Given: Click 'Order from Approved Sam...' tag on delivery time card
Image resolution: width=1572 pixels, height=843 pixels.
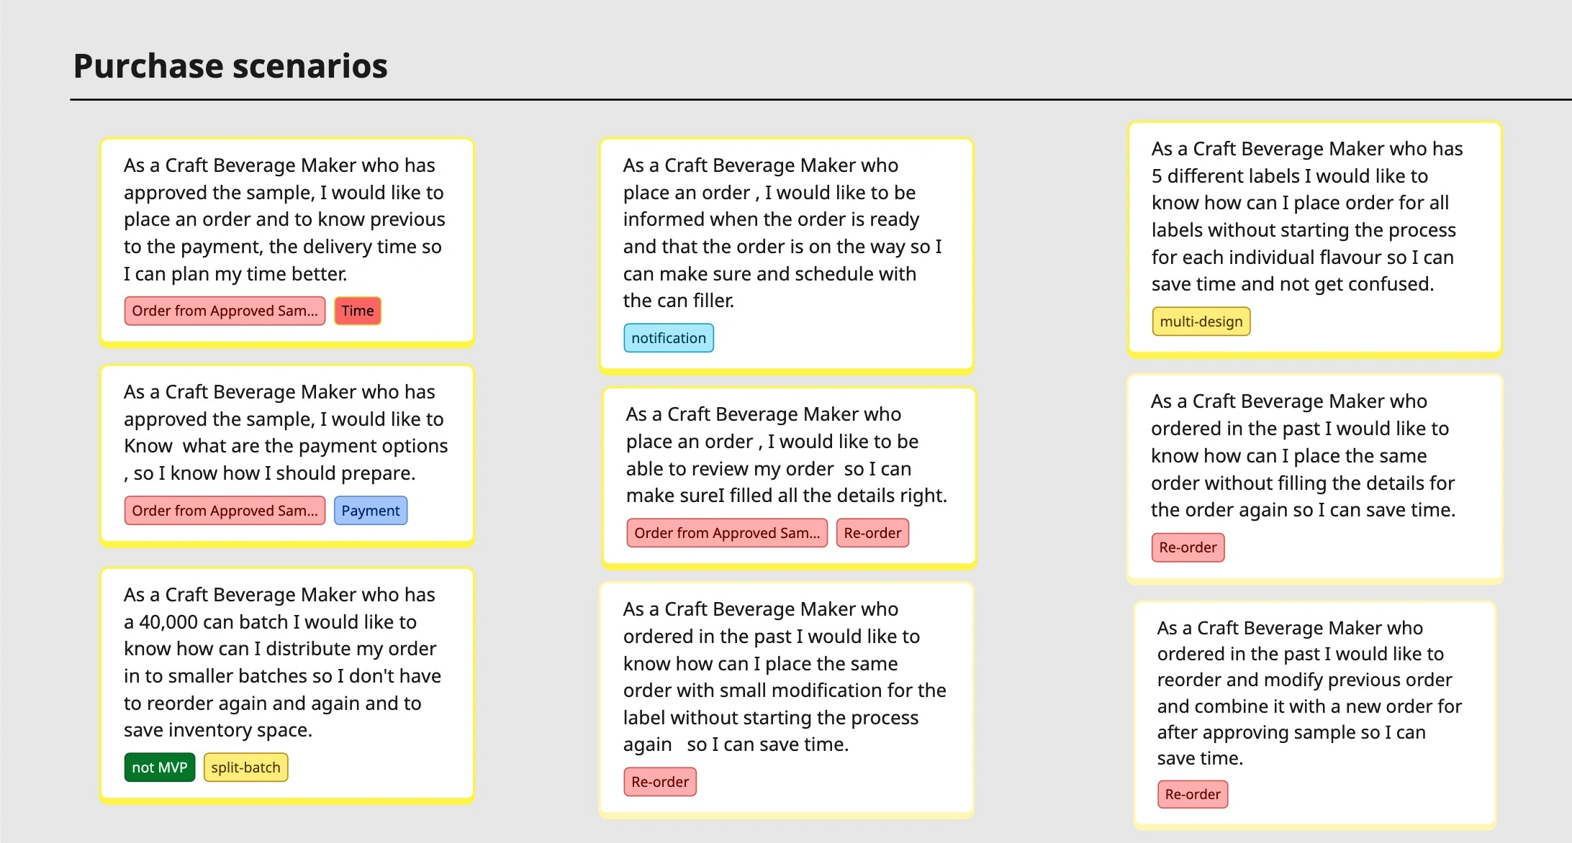Looking at the screenshot, I should point(225,311).
